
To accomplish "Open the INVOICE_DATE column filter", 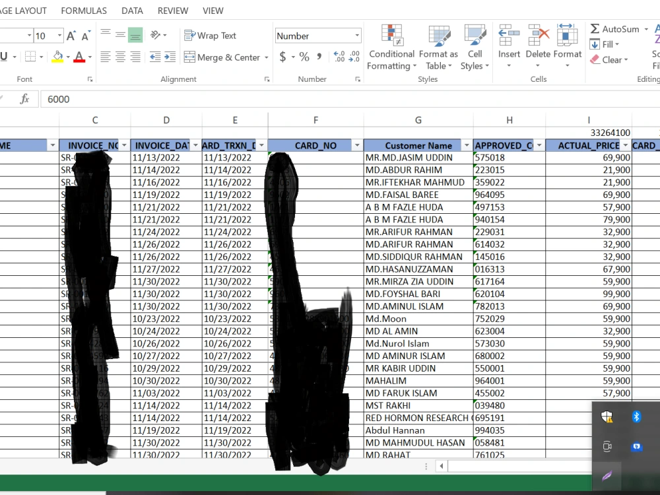I will tap(195, 146).
